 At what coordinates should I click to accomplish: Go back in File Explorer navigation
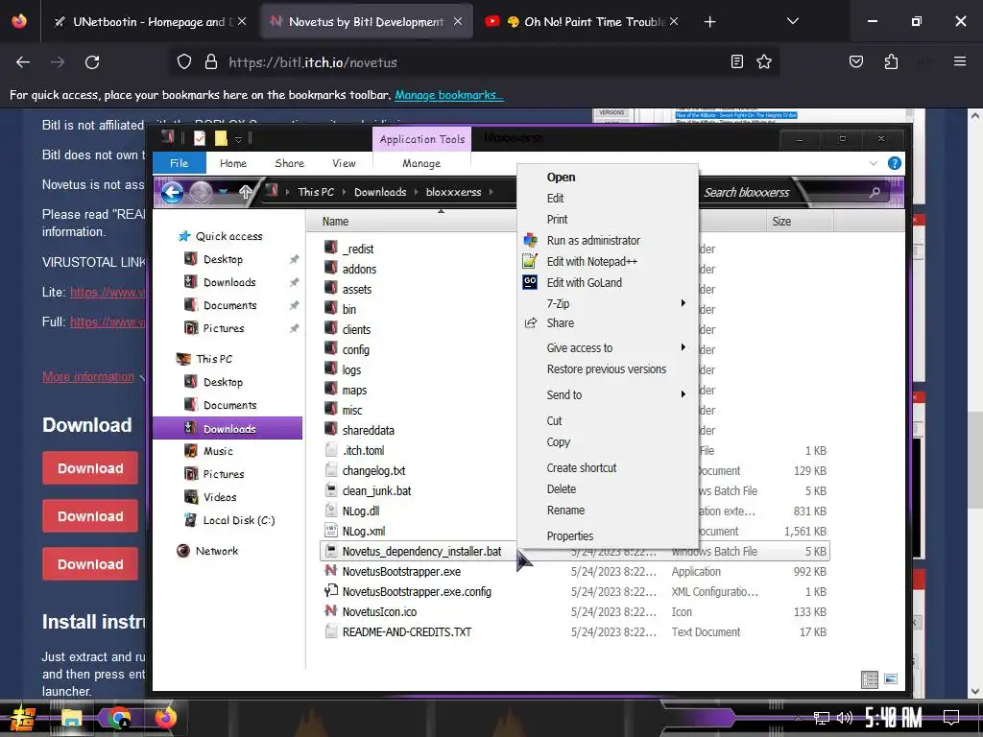coord(172,192)
